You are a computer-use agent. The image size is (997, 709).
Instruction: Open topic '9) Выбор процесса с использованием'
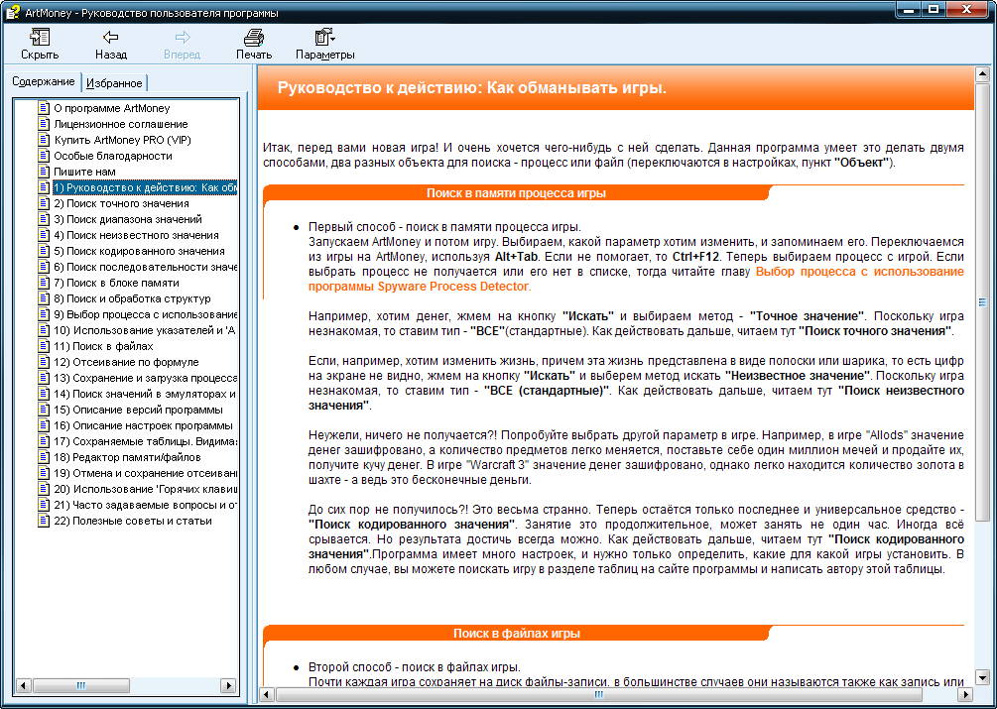pyautogui.click(x=145, y=314)
